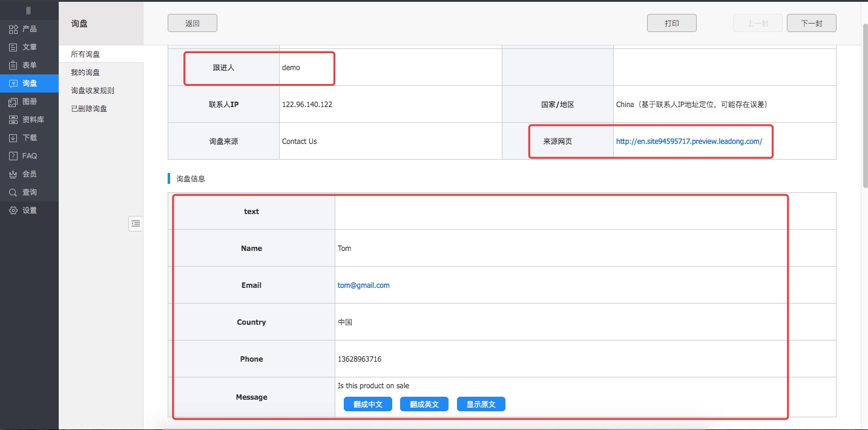
Task: Click the 翻成中文 translate button
Action: [x=368, y=404]
